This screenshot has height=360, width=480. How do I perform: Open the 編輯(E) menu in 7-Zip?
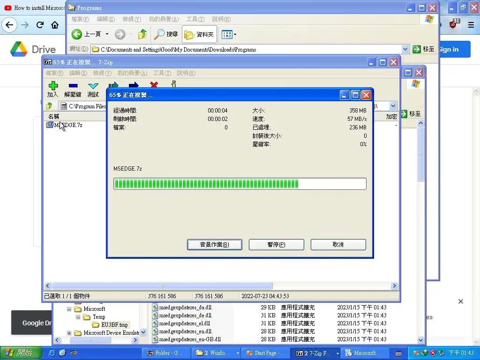(x=78, y=73)
